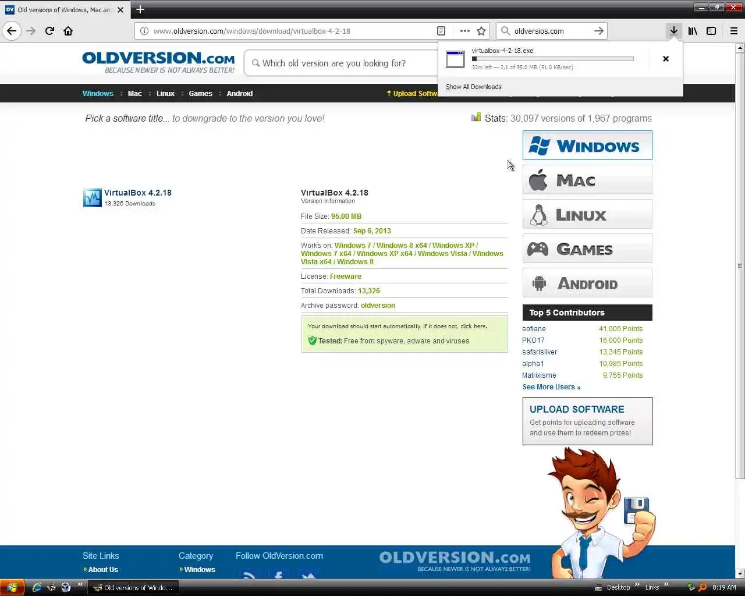Go back to the previous page

click(12, 31)
